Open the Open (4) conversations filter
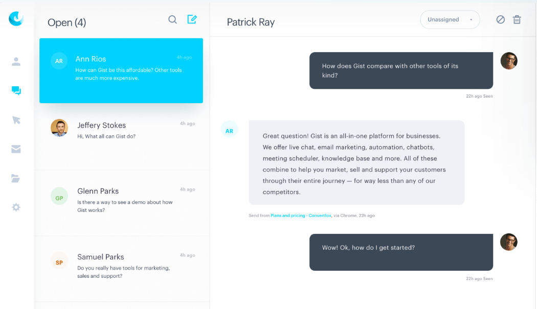Image resolution: width=537 pixels, height=309 pixels. click(67, 22)
